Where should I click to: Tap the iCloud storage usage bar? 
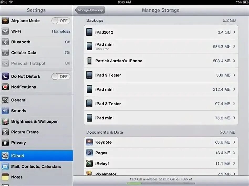(161, 184)
